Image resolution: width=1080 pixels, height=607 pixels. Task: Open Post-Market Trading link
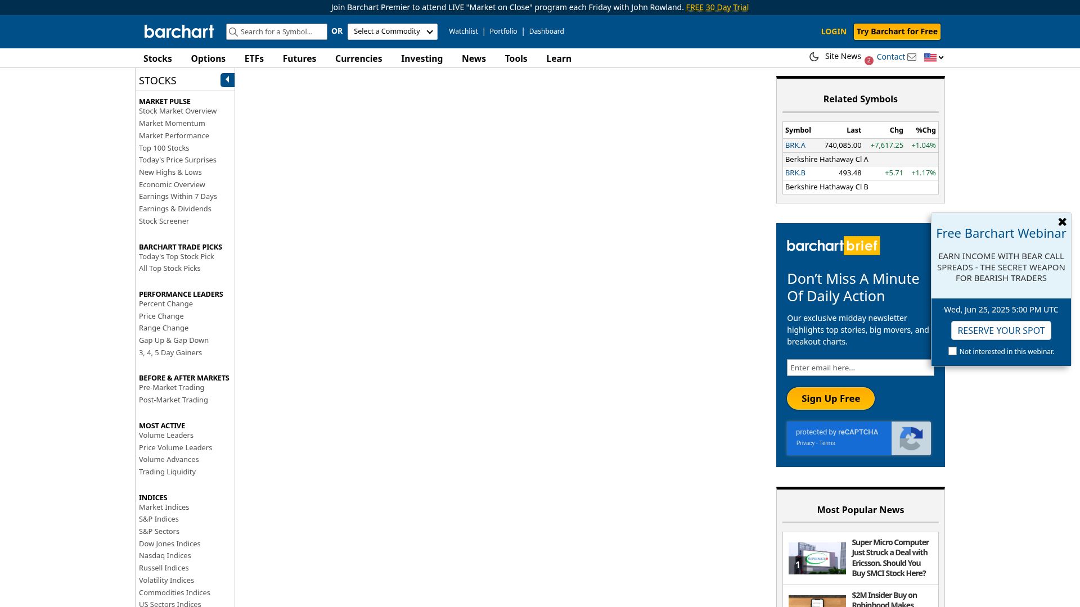tap(173, 400)
